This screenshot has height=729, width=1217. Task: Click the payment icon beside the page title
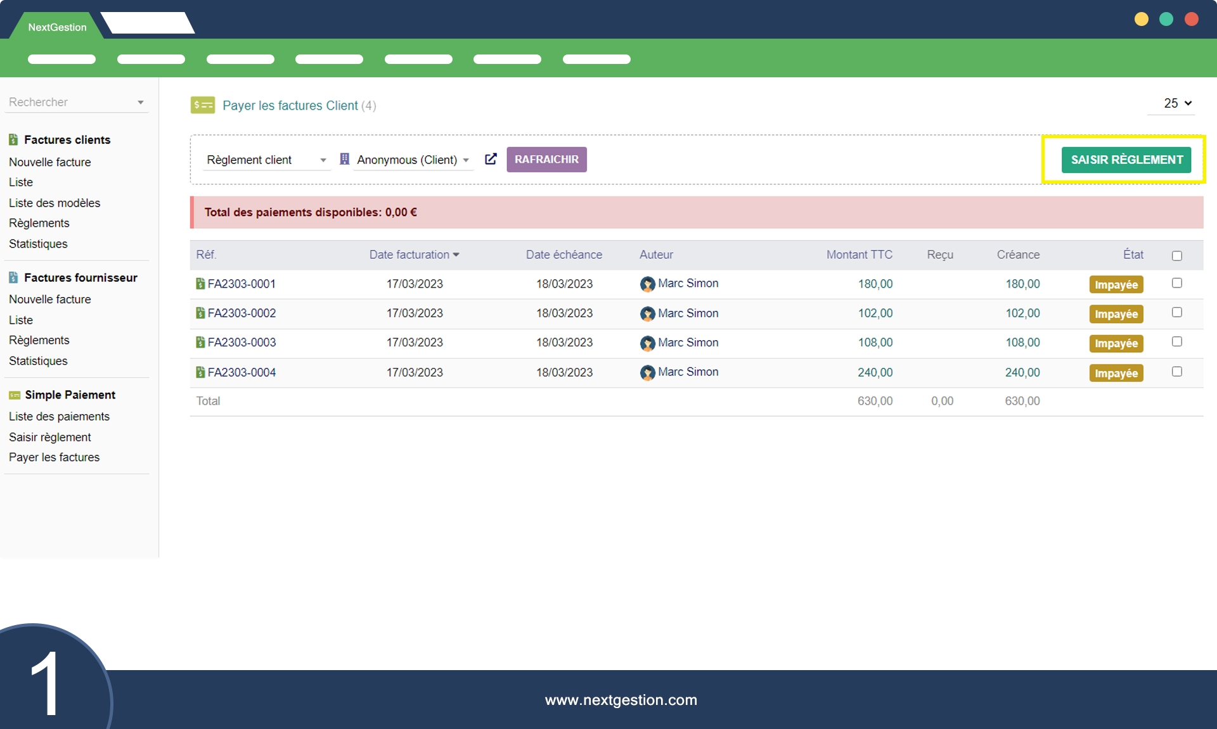pyautogui.click(x=203, y=105)
